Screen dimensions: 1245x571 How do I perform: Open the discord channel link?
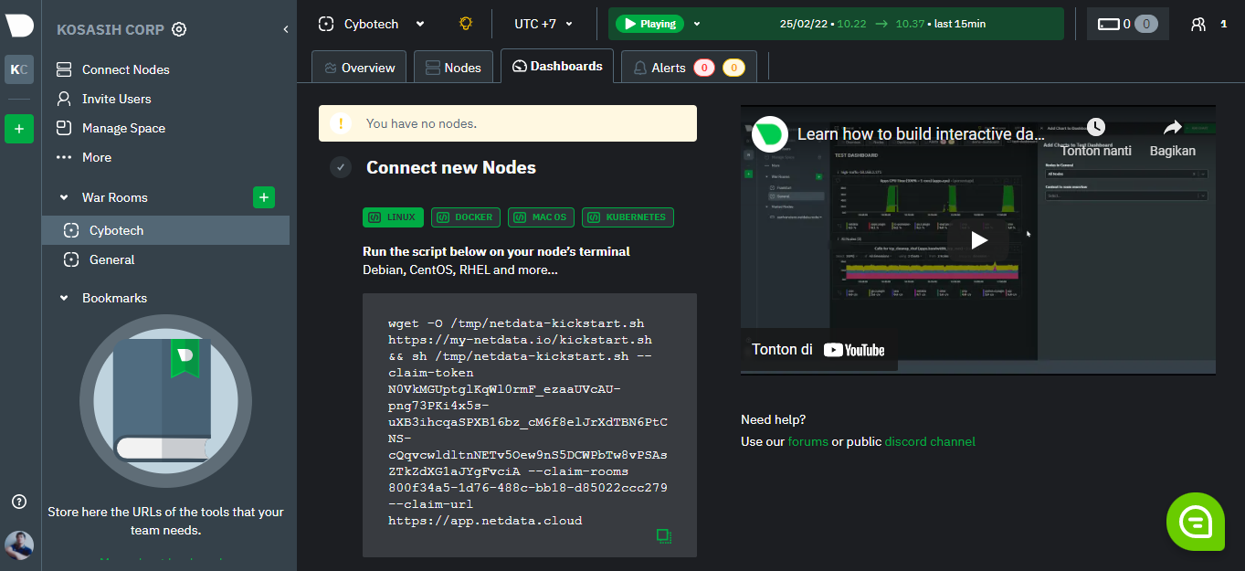click(x=930, y=441)
